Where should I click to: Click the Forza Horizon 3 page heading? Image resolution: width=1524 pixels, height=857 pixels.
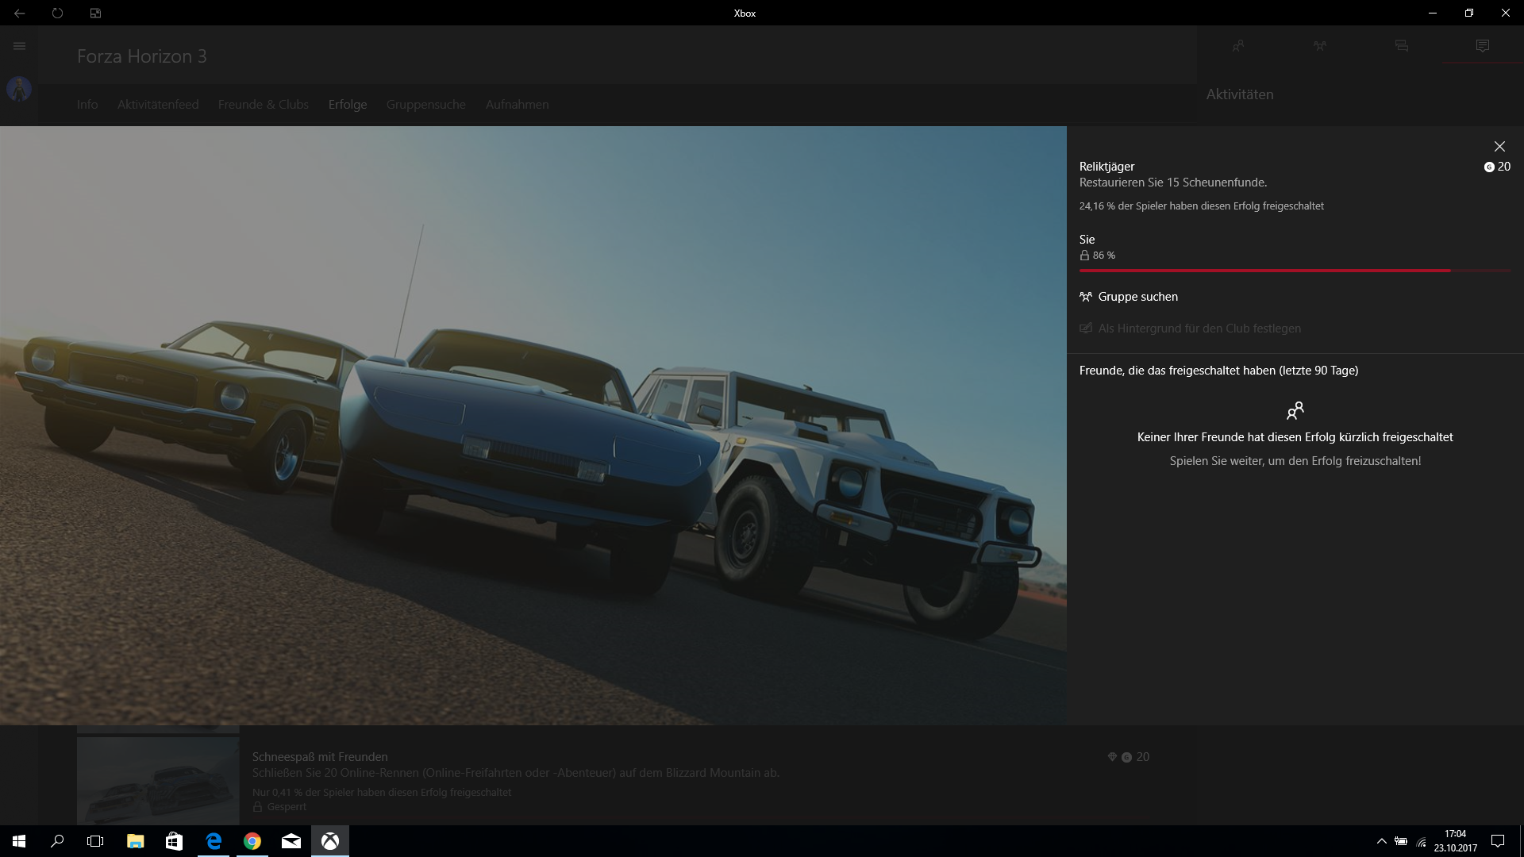click(142, 56)
